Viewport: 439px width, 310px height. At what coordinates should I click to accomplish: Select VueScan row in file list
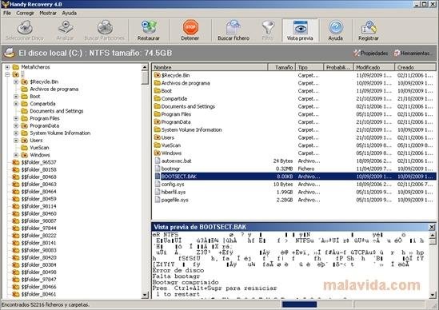(x=294, y=145)
